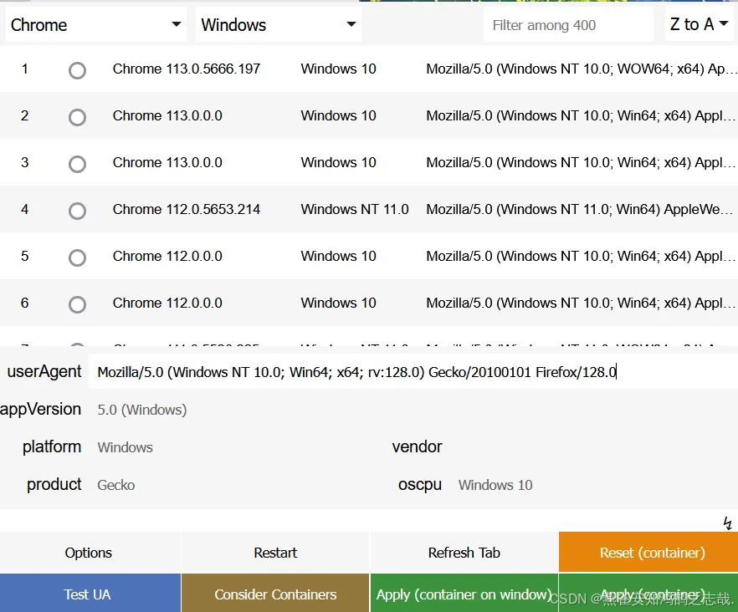Open the Options button
The height and width of the screenshot is (612, 738).
[90, 553]
